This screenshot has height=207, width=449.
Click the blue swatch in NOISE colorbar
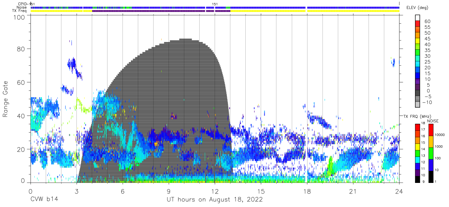click(431, 165)
